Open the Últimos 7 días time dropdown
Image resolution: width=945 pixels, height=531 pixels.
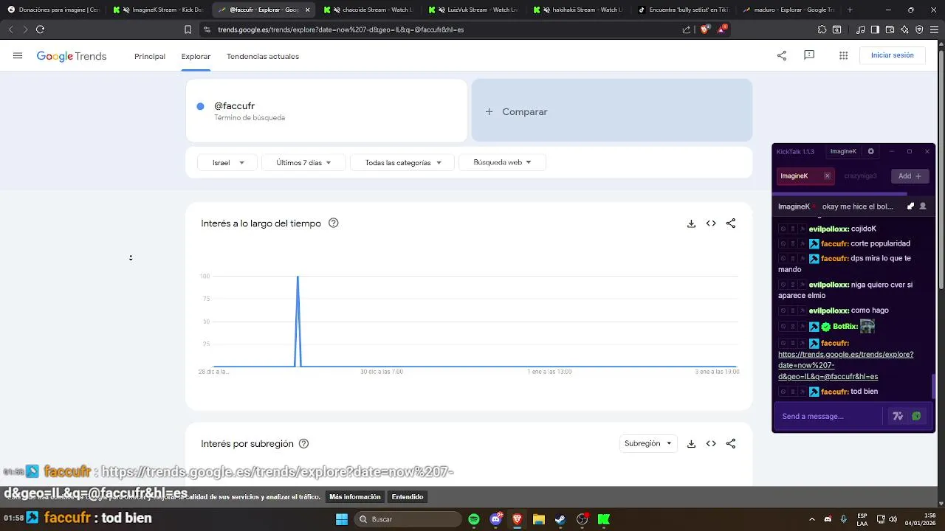[x=303, y=162]
